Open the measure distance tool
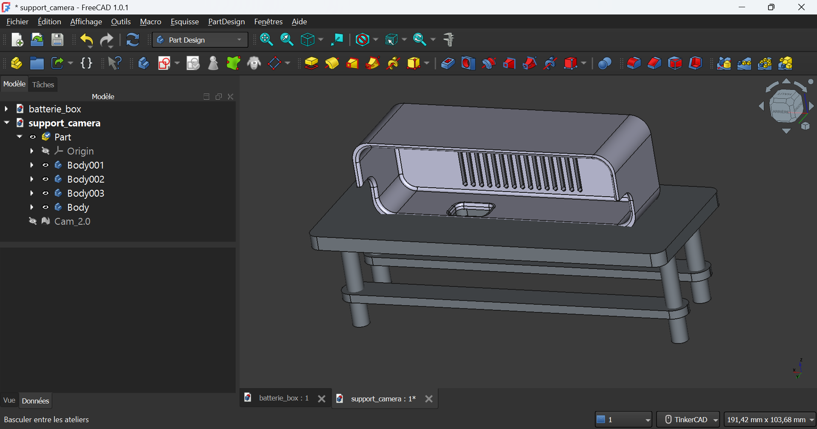The image size is (817, 429). pos(449,40)
